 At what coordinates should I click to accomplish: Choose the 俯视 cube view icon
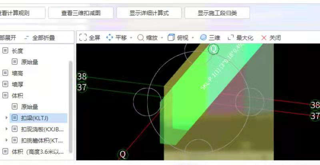pyautogui.click(x=171, y=38)
